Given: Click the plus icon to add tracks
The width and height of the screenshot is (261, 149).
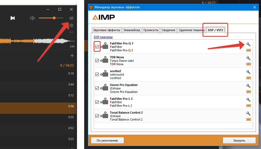Looking at the screenshot, I should click(x=72, y=56).
